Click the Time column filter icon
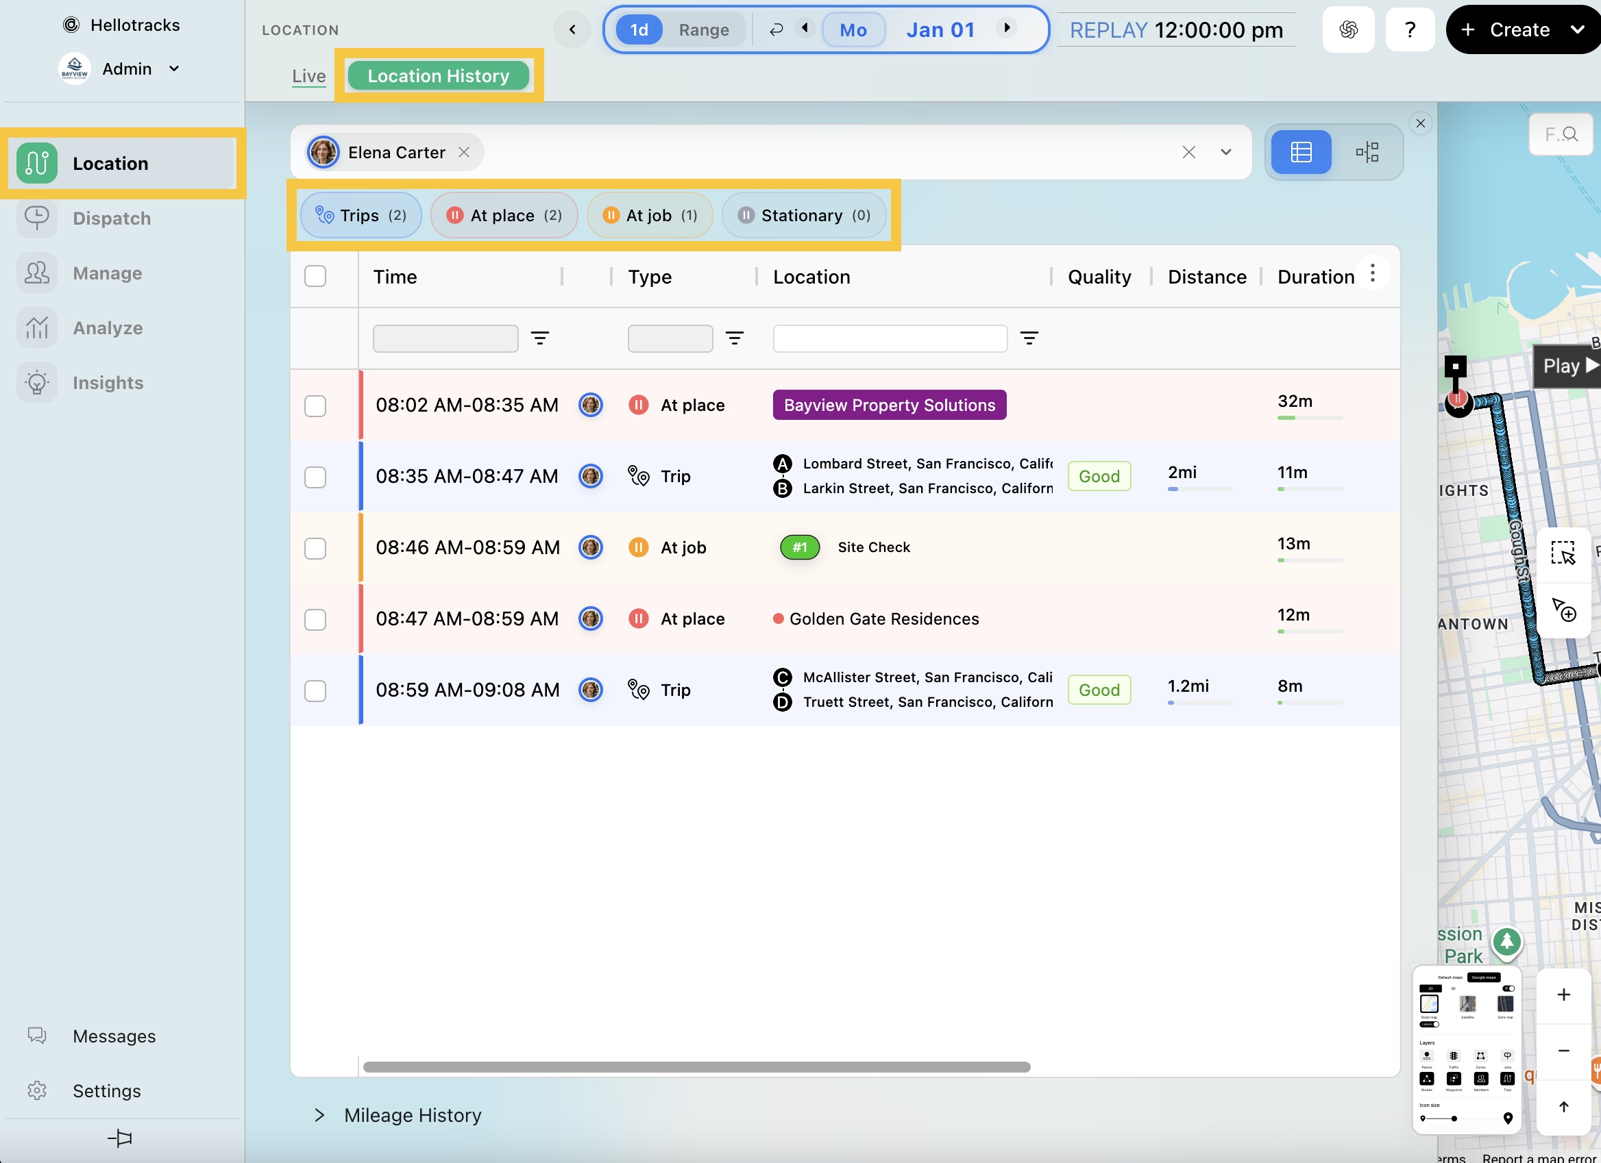The width and height of the screenshot is (1601, 1163). [540, 338]
